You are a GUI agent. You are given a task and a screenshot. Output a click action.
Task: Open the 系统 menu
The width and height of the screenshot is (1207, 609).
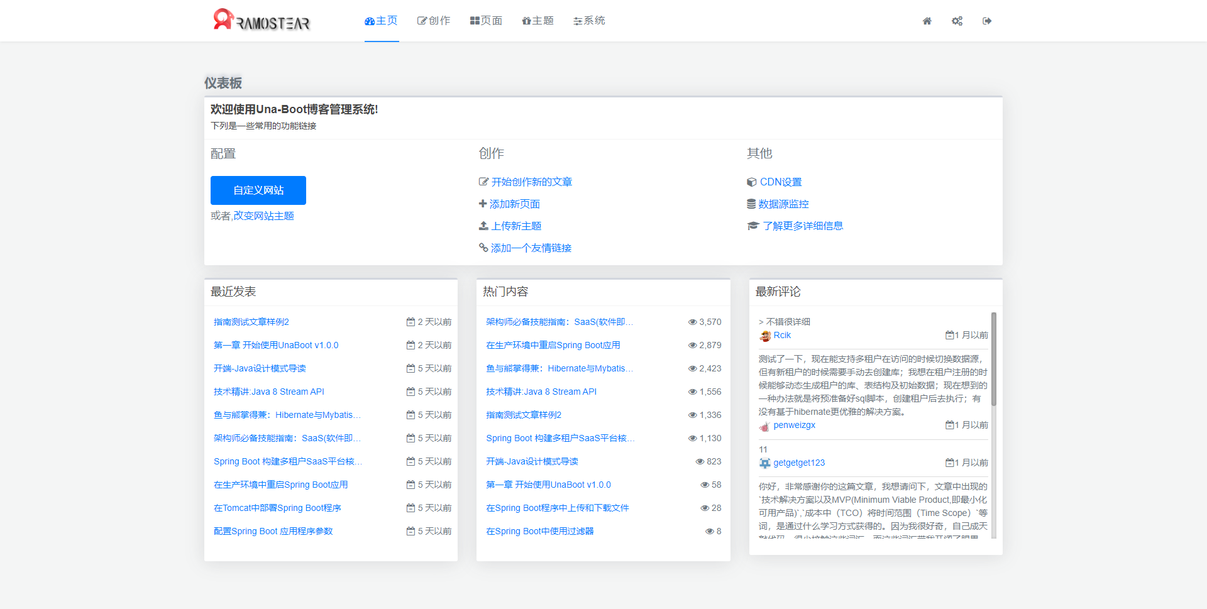589,21
